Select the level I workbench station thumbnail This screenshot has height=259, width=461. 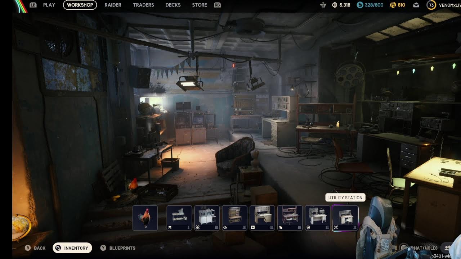coord(179,218)
